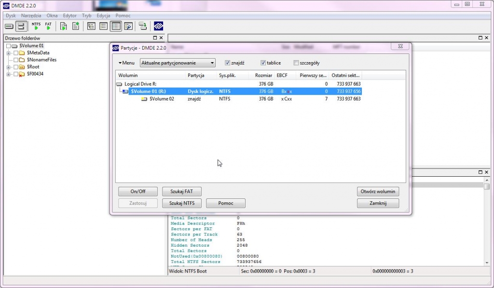Viewport: 494px width, 288px height.
Task: Click the copy disks arrow icon
Action: click(143, 26)
